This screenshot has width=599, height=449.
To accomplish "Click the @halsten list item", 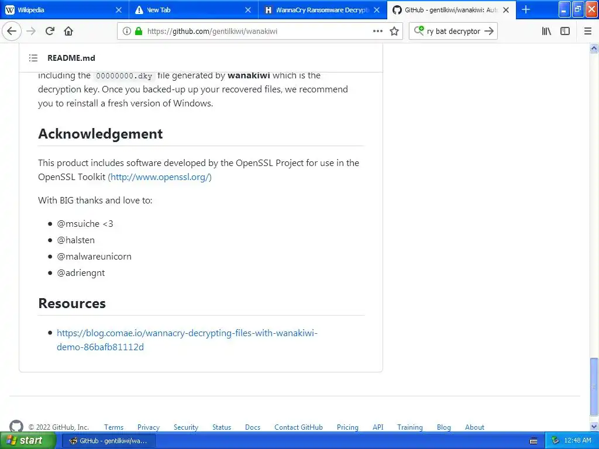I will 75,240.
